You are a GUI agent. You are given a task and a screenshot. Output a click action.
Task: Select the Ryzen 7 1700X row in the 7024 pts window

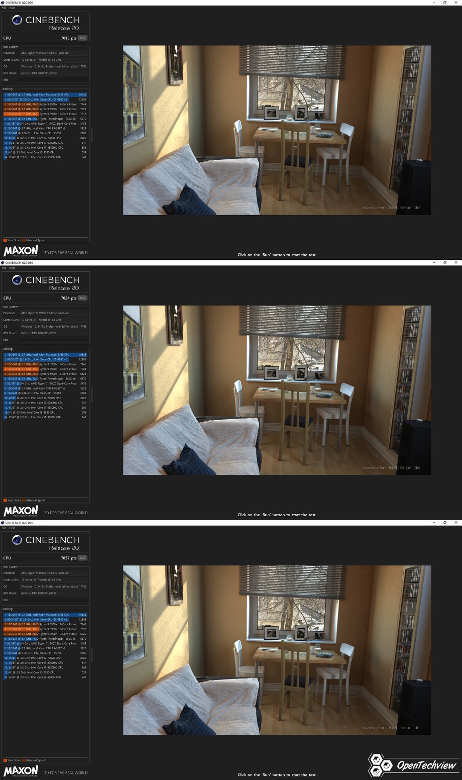(x=45, y=383)
